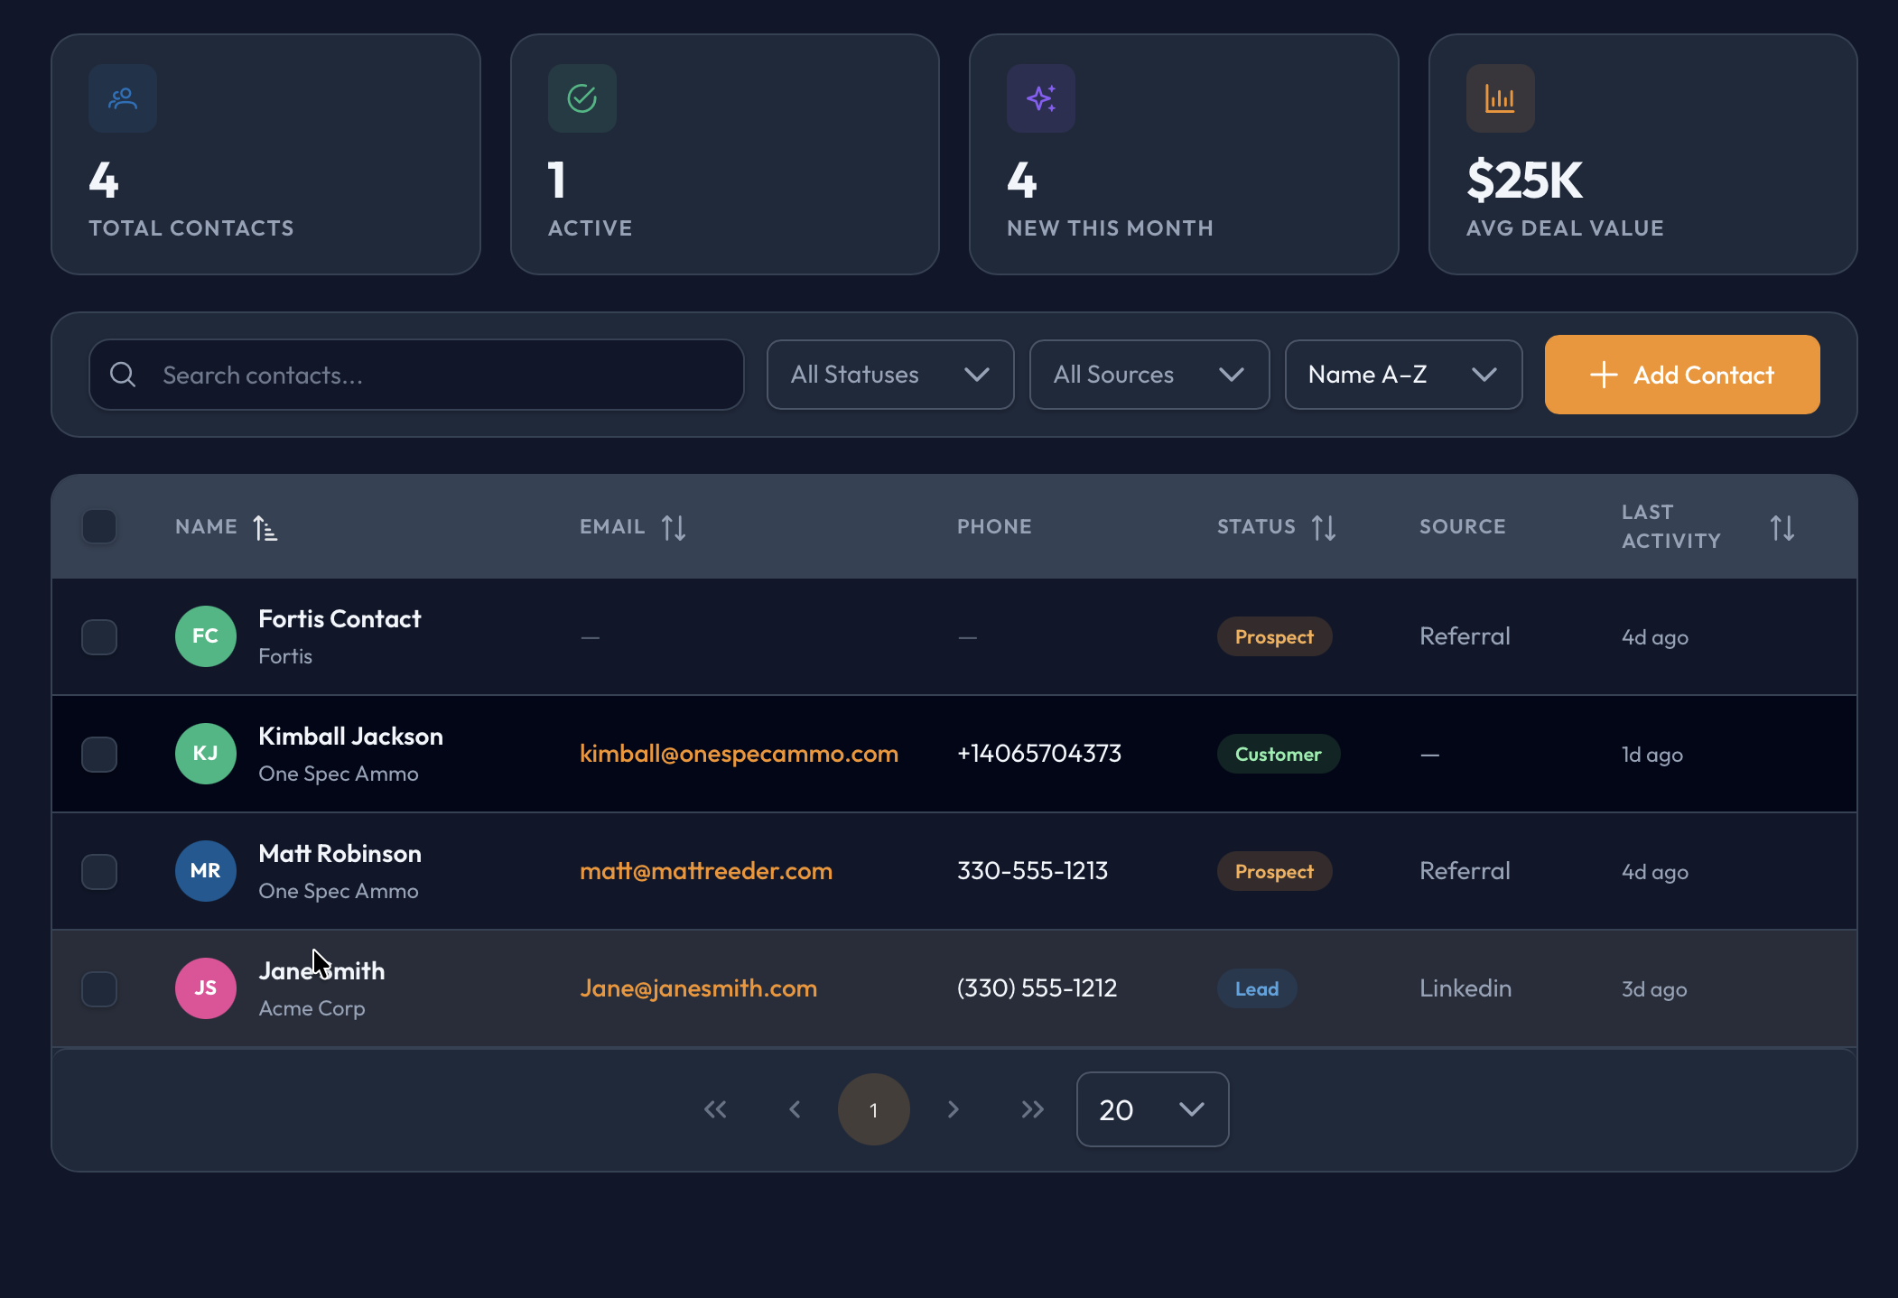Go to the first page
This screenshot has width=1898, height=1298.
[x=715, y=1109]
